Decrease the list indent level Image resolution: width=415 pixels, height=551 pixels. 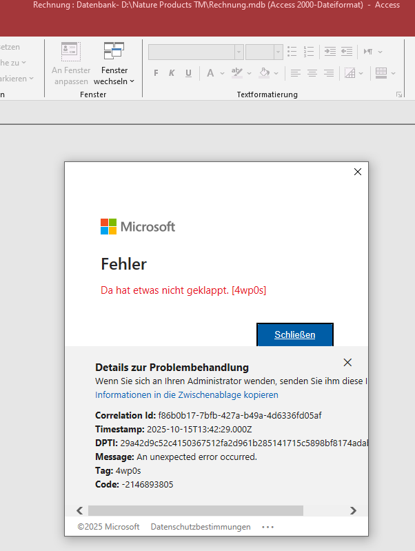pyautogui.click(x=347, y=52)
